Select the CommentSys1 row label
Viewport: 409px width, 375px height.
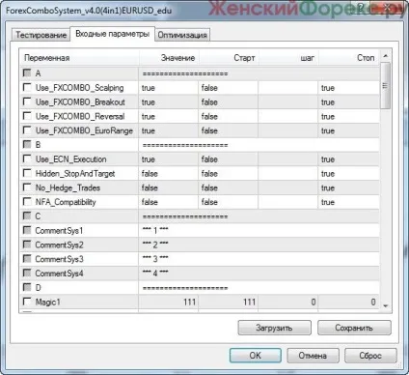pos(59,231)
